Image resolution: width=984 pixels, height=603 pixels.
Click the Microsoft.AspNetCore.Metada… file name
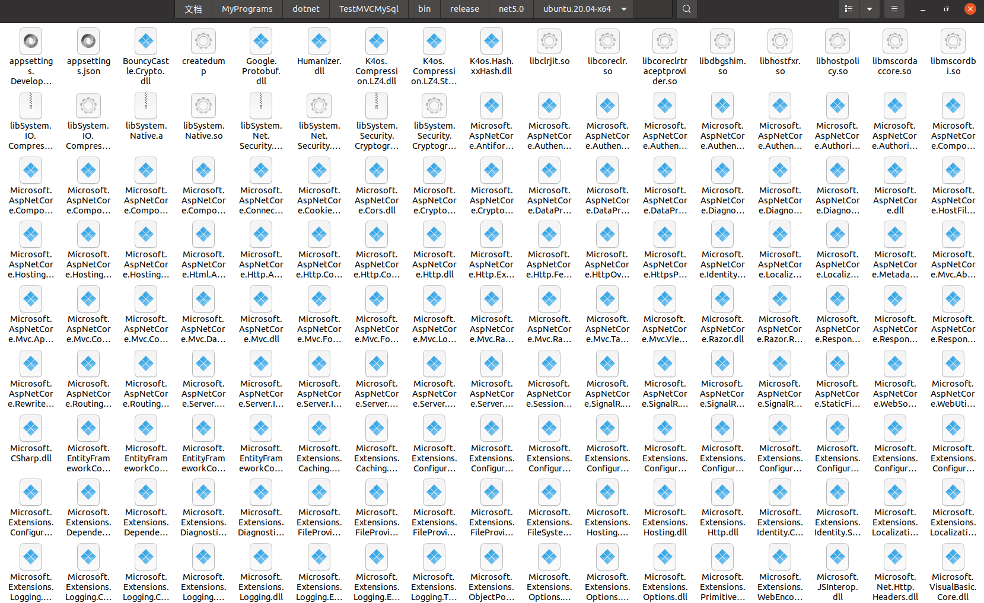(895, 264)
